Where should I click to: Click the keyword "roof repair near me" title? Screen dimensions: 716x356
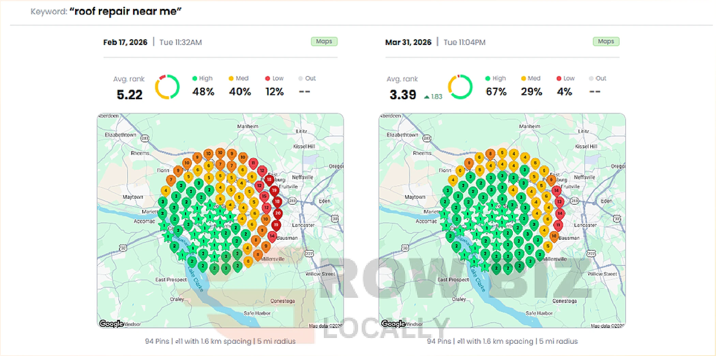(125, 11)
